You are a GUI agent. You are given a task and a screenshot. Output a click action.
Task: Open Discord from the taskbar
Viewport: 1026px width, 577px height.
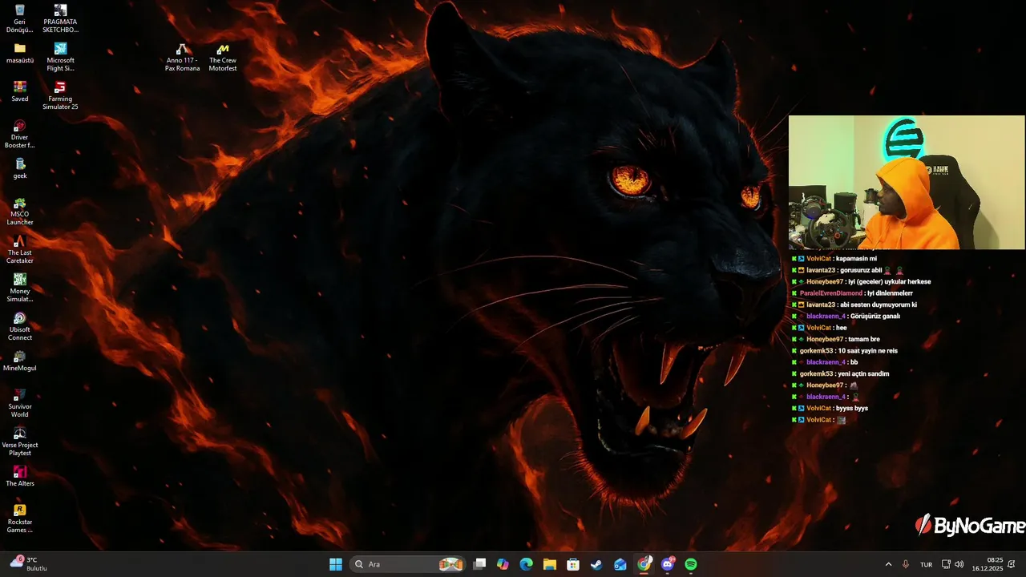(x=668, y=564)
